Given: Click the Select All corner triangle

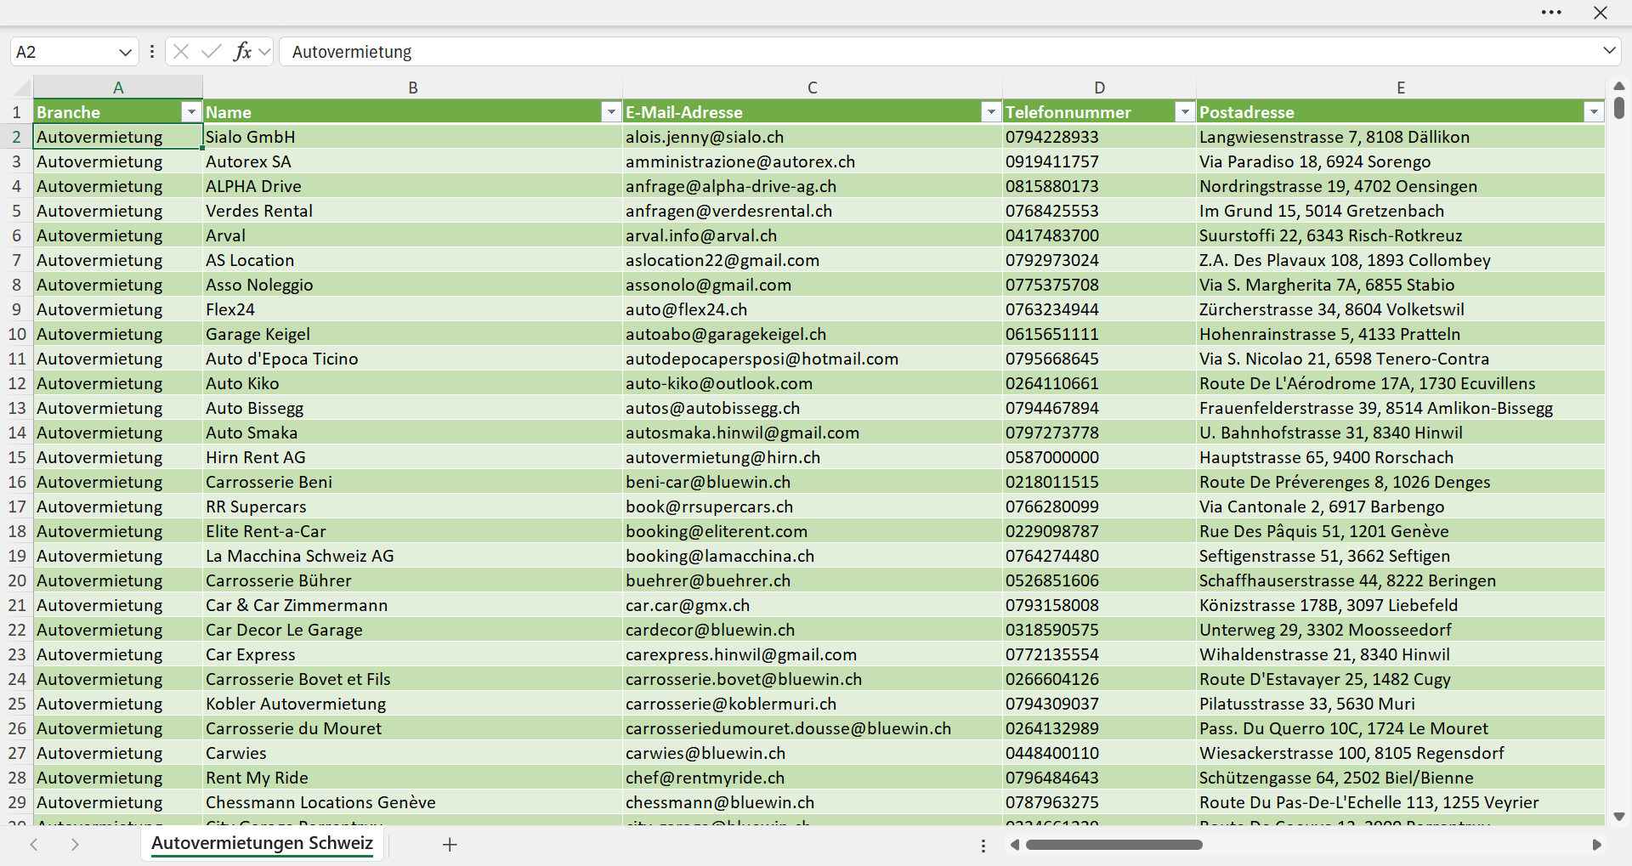Looking at the screenshot, I should [x=22, y=88].
